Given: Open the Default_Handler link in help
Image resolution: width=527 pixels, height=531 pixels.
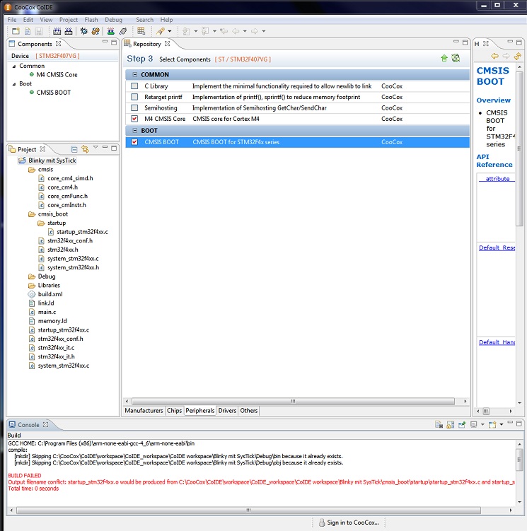Looking at the screenshot, I should coord(497,342).
